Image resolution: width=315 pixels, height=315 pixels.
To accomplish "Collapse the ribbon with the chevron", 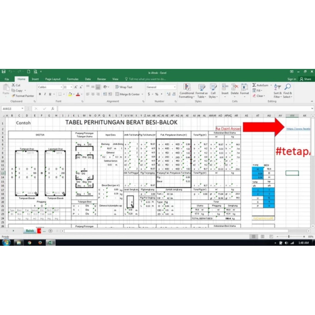I will 312,101.
